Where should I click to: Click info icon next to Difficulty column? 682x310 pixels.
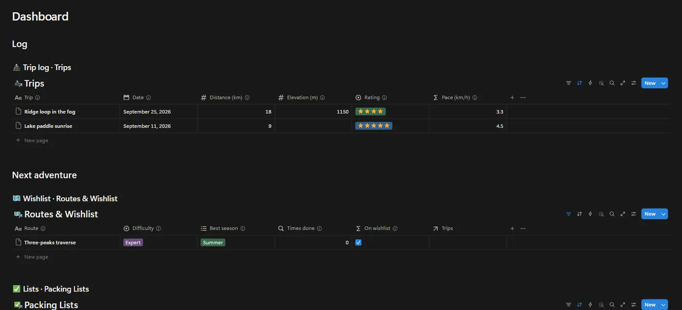[x=158, y=229]
